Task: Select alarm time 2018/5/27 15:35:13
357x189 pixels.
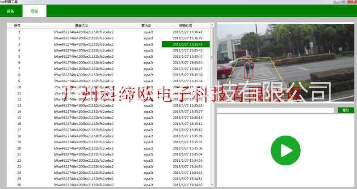Action: click(187, 117)
